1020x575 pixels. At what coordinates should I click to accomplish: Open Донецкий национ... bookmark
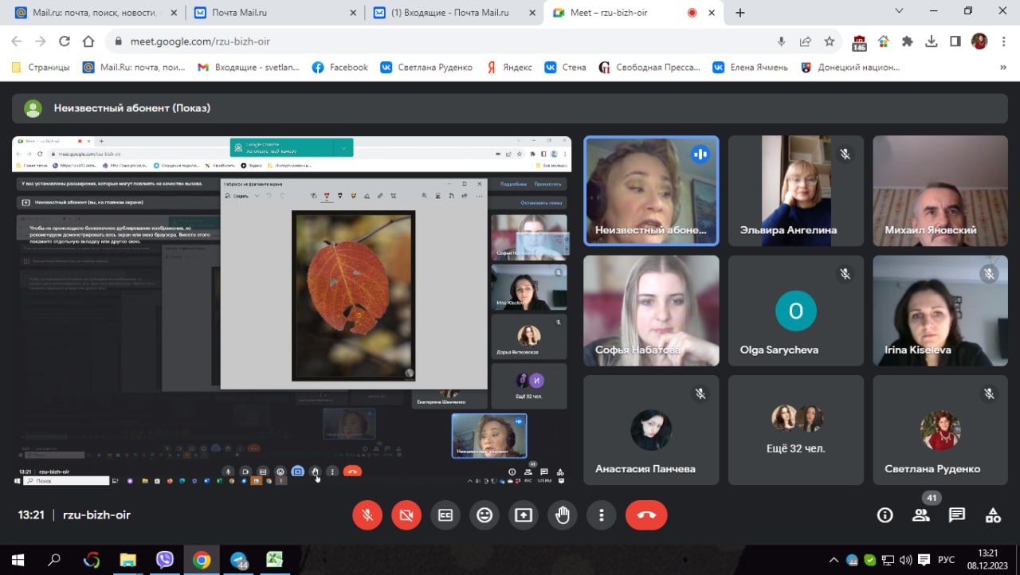point(849,68)
